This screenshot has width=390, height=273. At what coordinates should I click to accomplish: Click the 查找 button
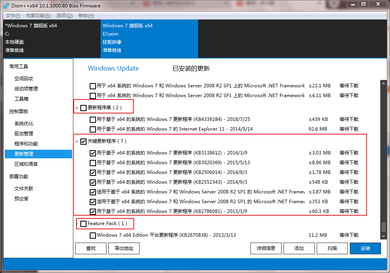pos(91,248)
